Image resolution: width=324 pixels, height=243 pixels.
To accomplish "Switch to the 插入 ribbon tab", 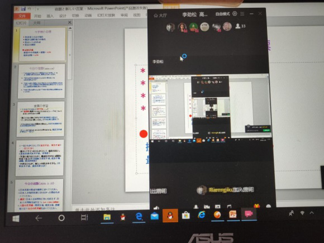I will click(x=50, y=16).
